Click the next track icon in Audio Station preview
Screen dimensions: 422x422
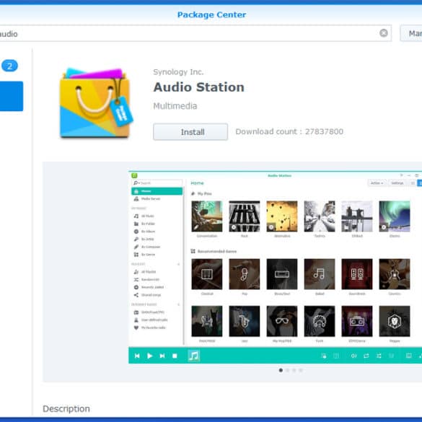tap(162, 356)
